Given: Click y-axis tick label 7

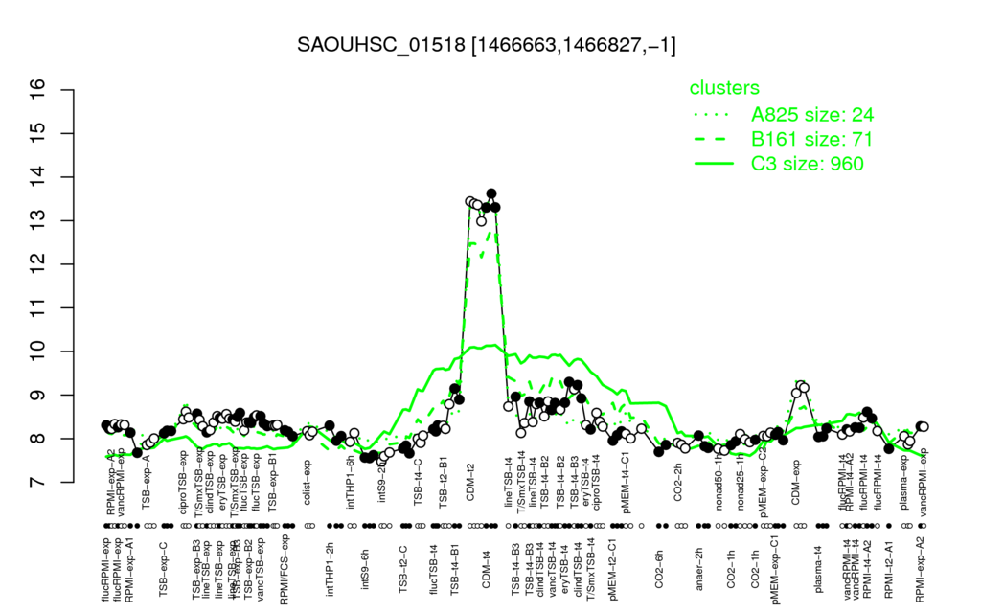Looking at the screenshot, I should pyautogui.click(x=37, y=483).
